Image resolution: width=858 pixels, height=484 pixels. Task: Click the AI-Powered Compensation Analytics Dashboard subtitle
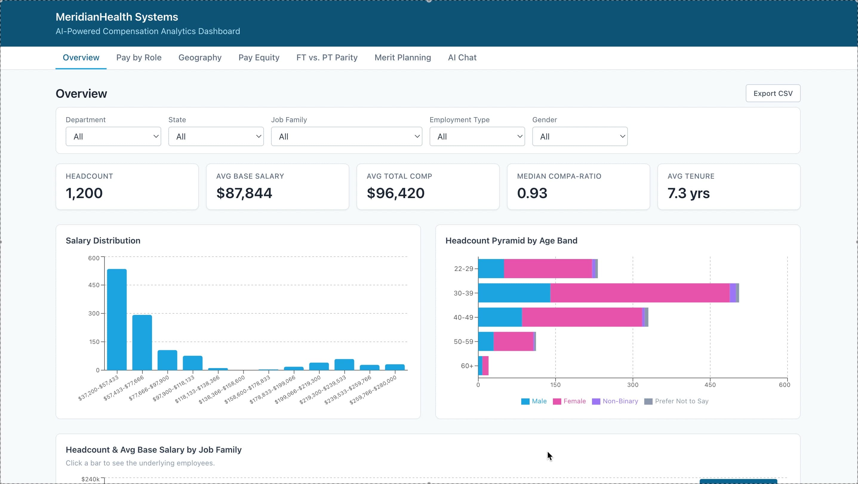pos(147,31)
